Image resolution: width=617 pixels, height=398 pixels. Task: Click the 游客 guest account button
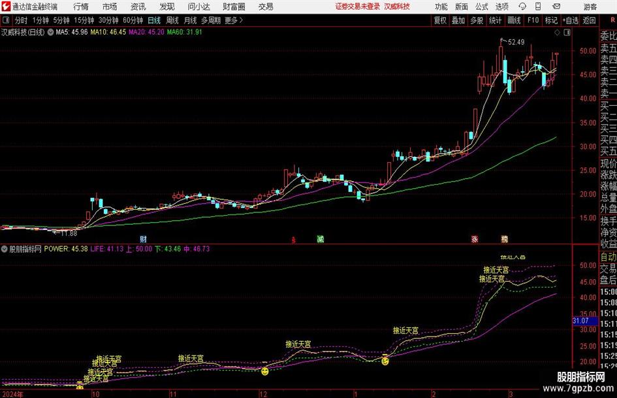(x=590, y=7)
